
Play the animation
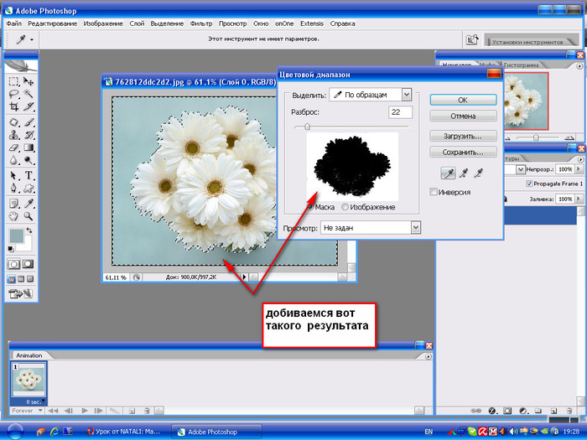85,411
